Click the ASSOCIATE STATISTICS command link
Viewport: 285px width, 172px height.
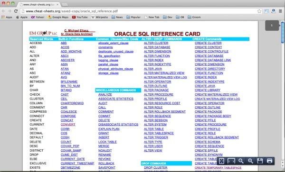pyautogui.click(x=116, y=99)
